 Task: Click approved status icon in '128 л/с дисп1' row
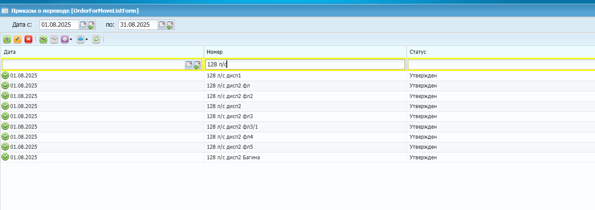5,75
